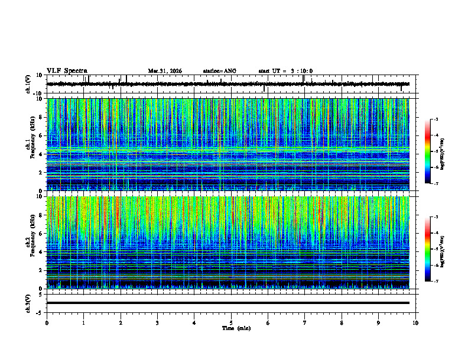The height and width of the screenshot is (362, 468).
Task: Click the "6" kHz tick of ch.2 spectrogram
Action: [41, 234]
